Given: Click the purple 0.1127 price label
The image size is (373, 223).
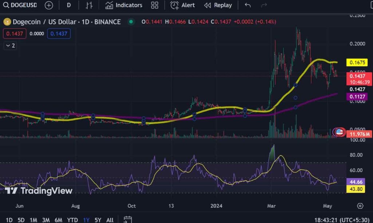Looking at the screenshot, I should (357, 97).
